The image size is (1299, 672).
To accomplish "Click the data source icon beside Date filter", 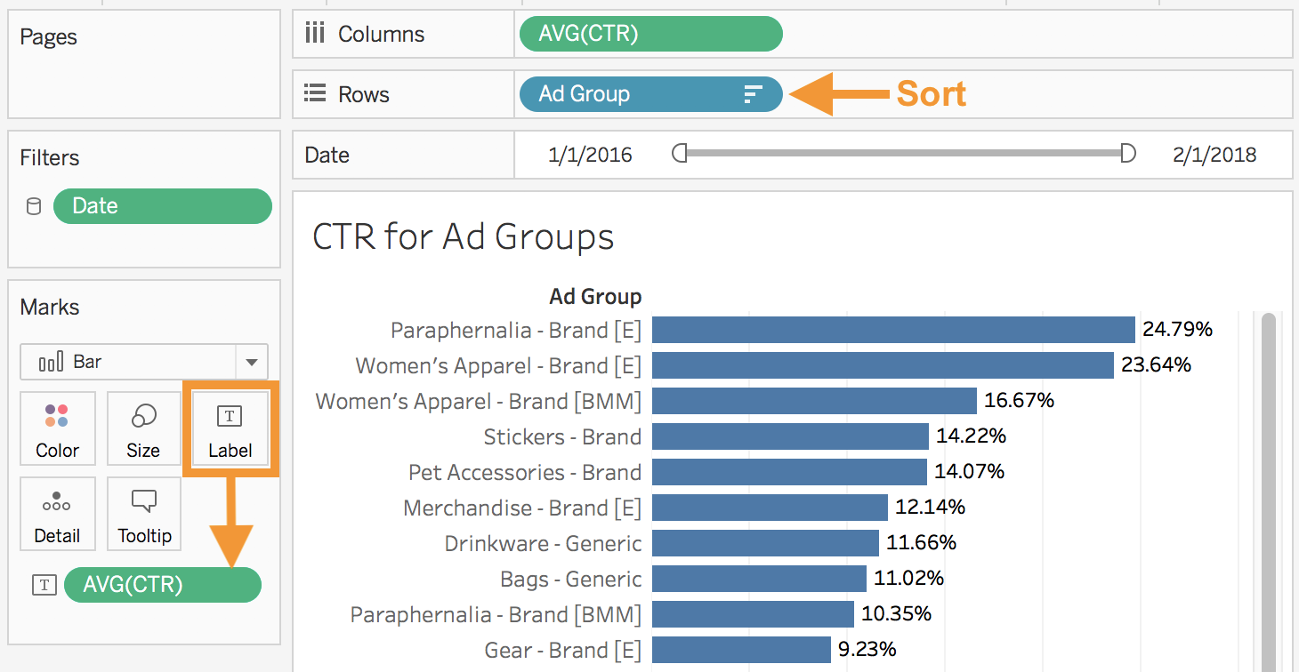I will tap(34, 206).
